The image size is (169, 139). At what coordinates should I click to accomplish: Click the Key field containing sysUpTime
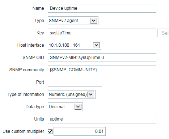102,33
